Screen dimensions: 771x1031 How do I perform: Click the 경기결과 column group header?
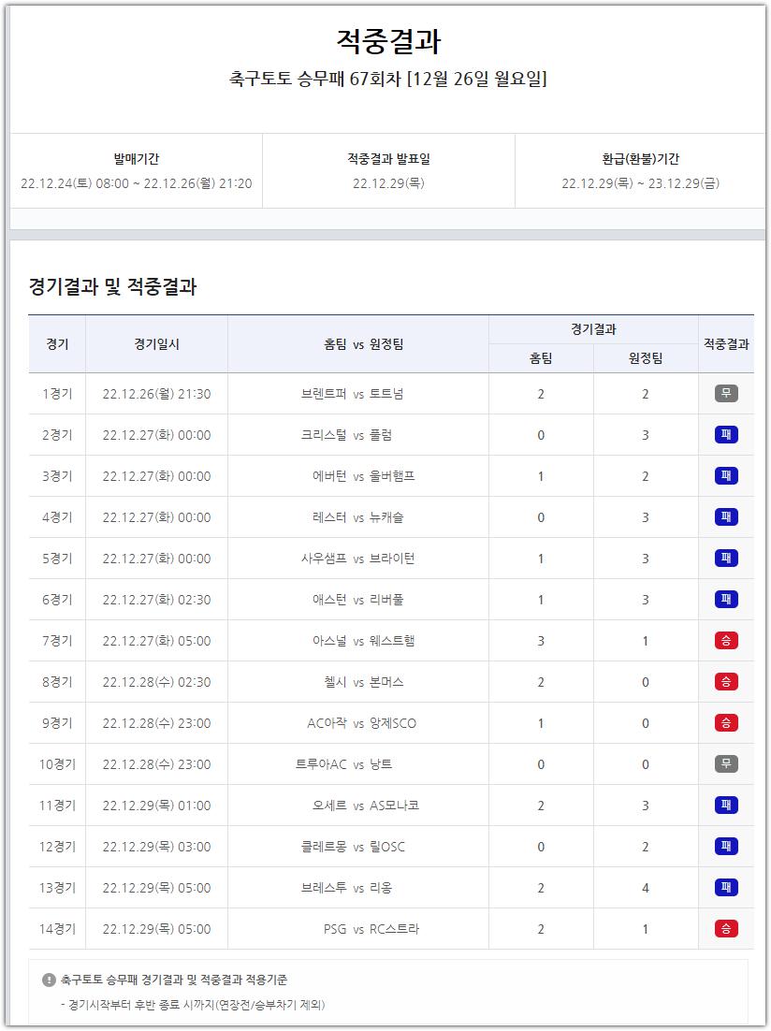(x=593, y=329)
